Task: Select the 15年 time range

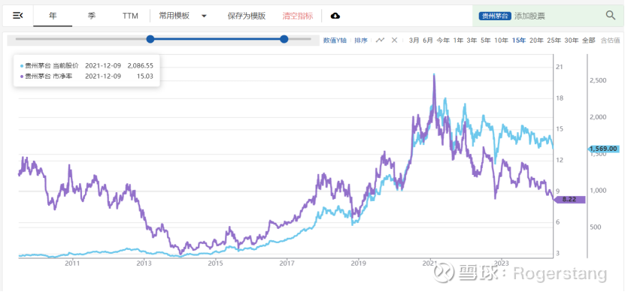Action: pyautogui.click(x=519, y=41)
